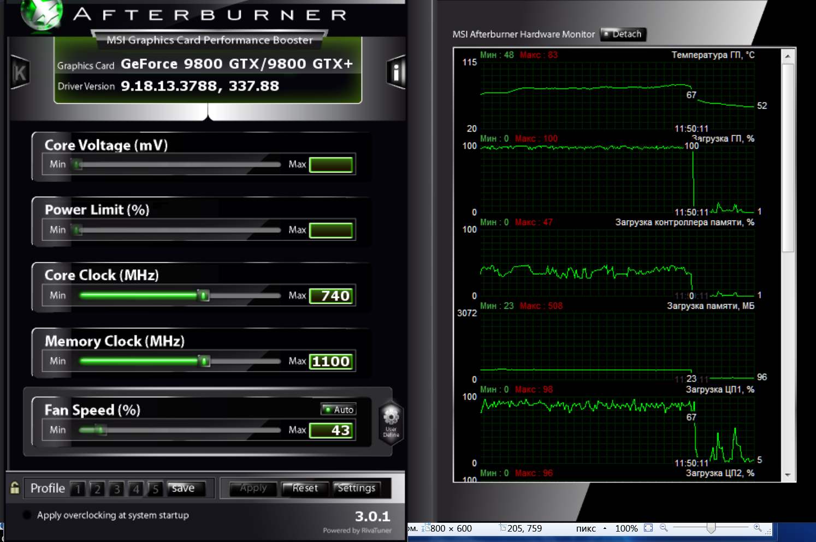The height and width of the screenshot is (542, 816).
Task: Click the 3.0.1 version number
Action: (372, 516)
